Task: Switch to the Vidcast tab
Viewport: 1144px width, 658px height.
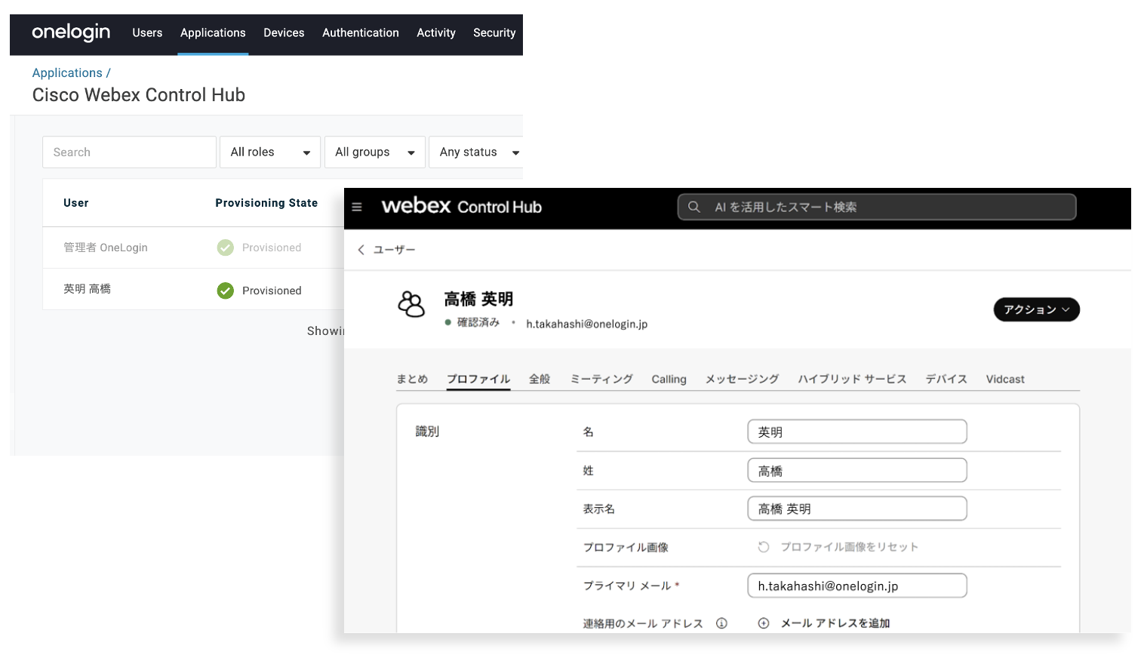Action: [1005, 379]
